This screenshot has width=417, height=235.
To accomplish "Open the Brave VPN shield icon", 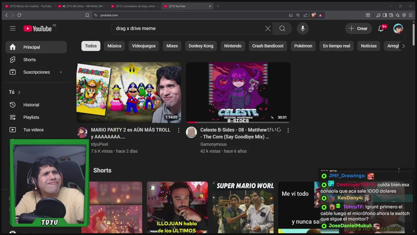I will (x=404, y=15).
